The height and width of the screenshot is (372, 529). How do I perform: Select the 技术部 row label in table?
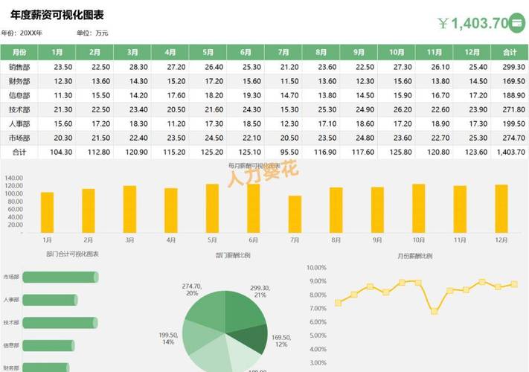[19, 109]
